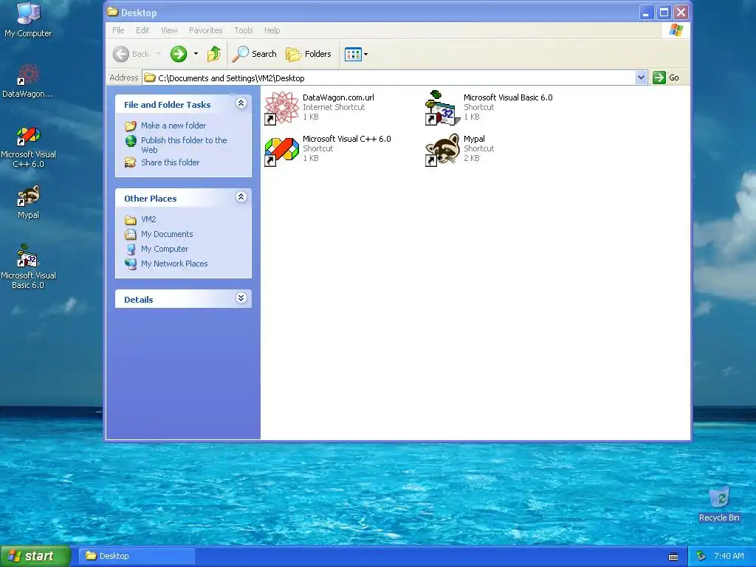Click the folder icon in the address bar
The image size is (756, 567).
pos(150,78)
